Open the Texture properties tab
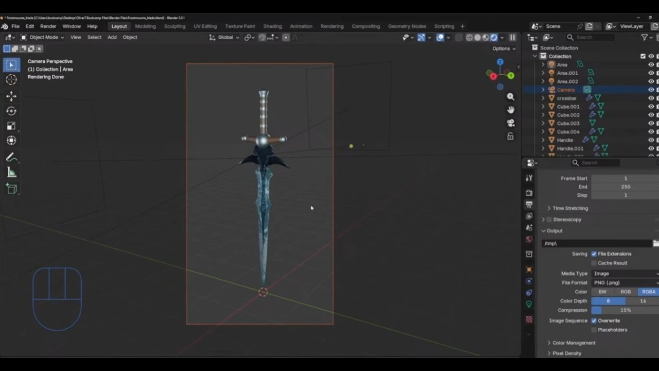659x371 pixels. 529,319
